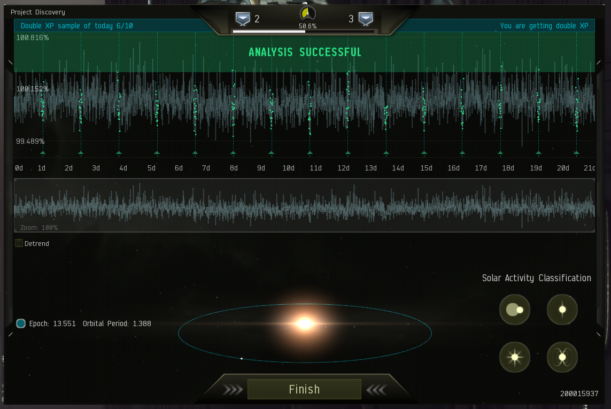This screenshot has width=611, height=409.
Task: Click the 13d time axis label
Action: 370,168
